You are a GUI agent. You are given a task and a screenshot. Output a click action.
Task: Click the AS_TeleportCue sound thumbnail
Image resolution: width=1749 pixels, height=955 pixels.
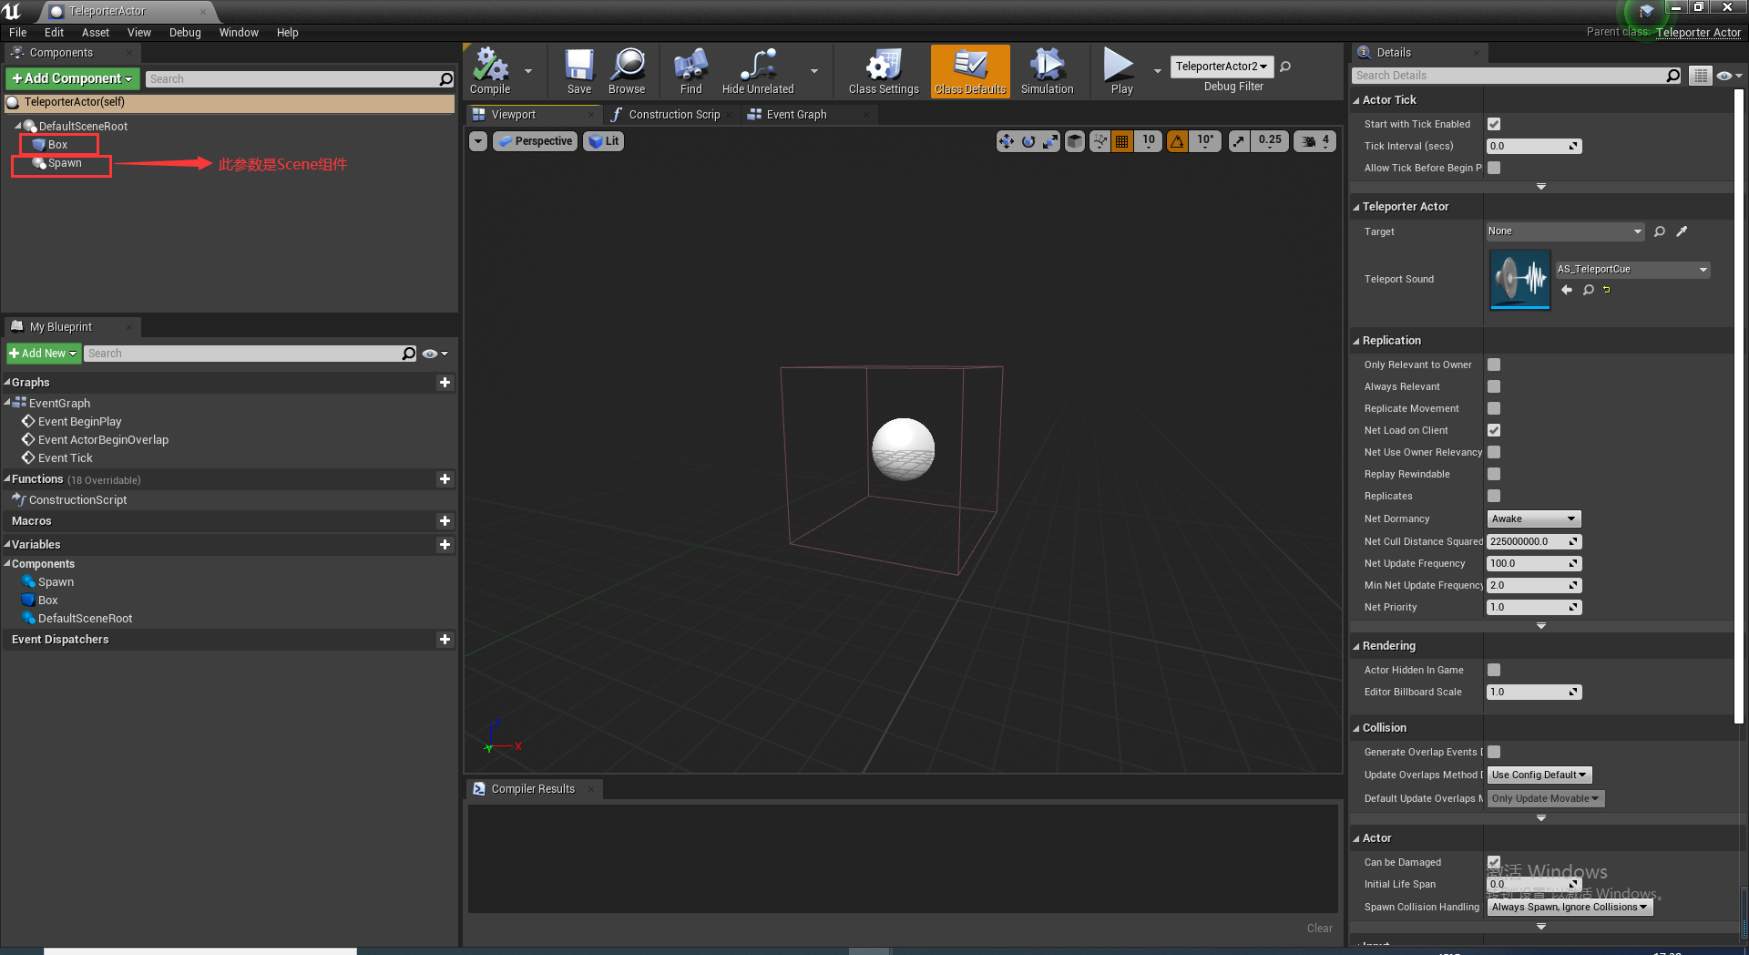tap(1519, 279)
